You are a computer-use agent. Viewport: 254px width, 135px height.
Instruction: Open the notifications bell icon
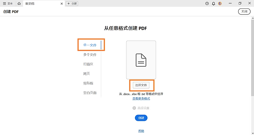(214, 4)
